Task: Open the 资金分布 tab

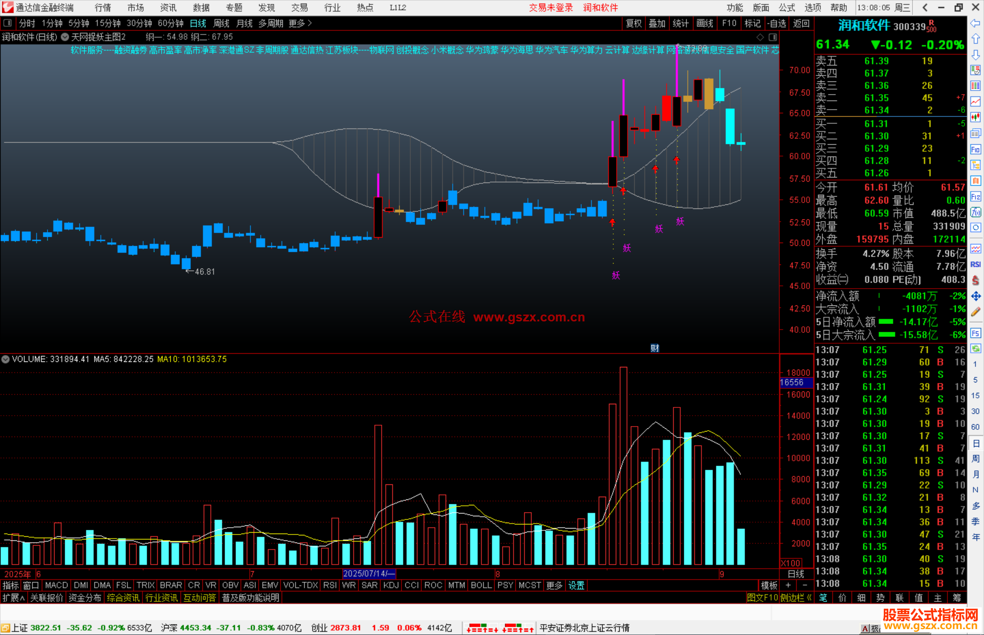Action: point(85,598)
